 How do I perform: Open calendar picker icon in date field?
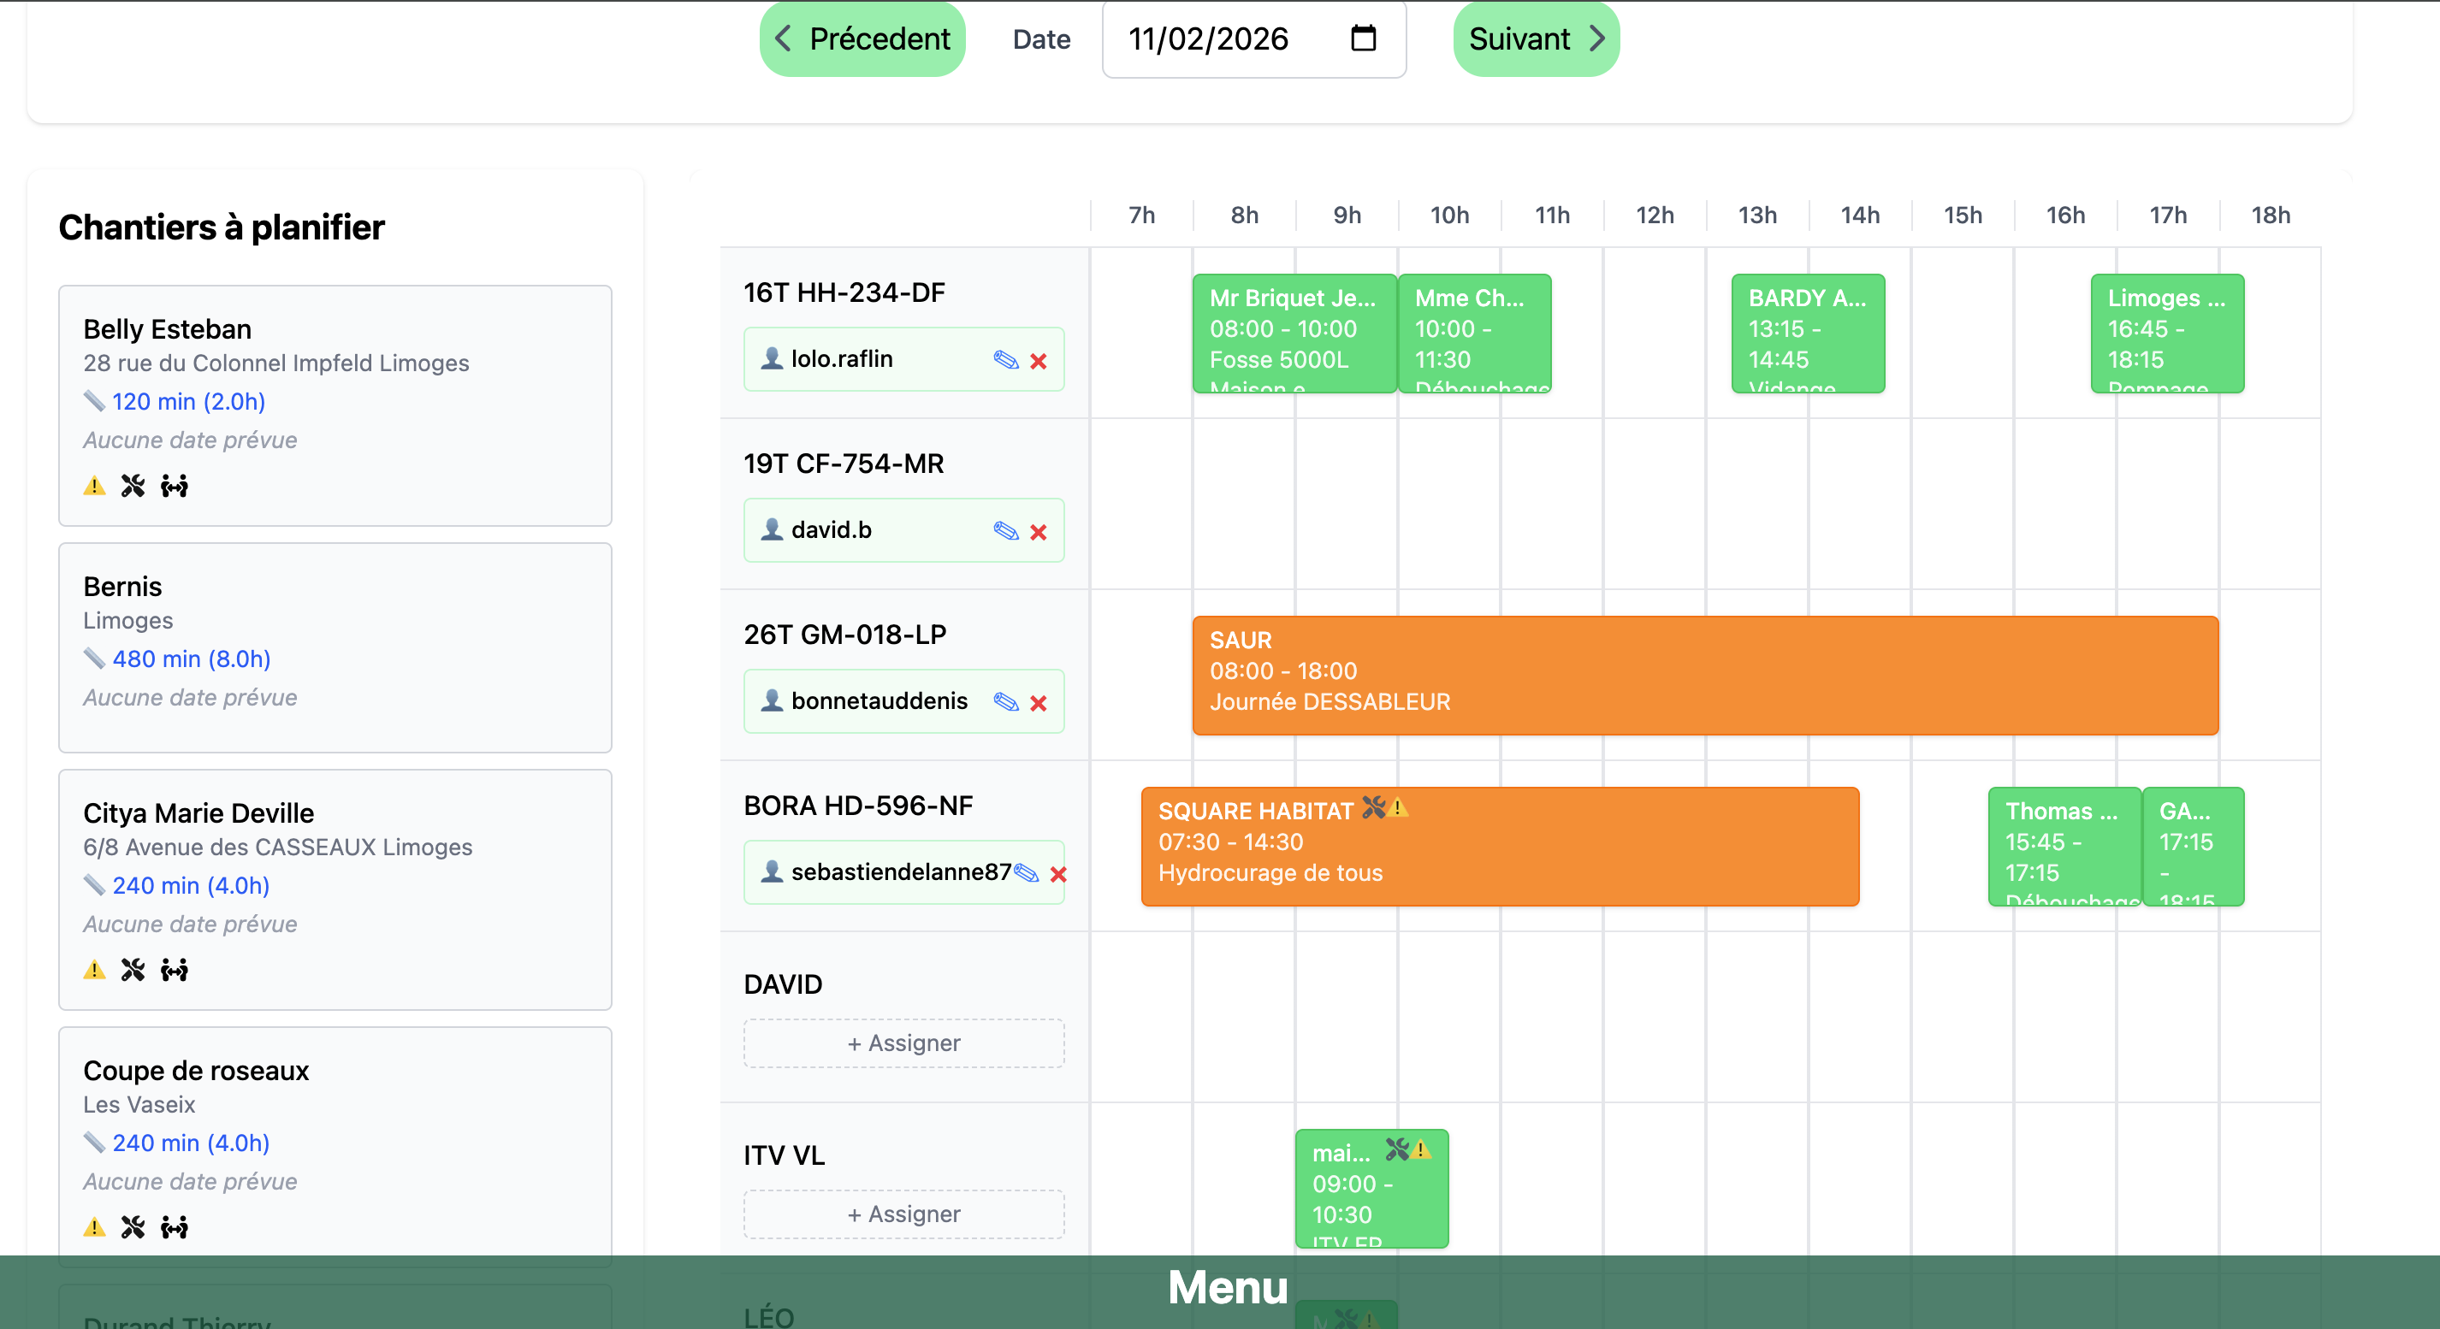[1362, 38]
